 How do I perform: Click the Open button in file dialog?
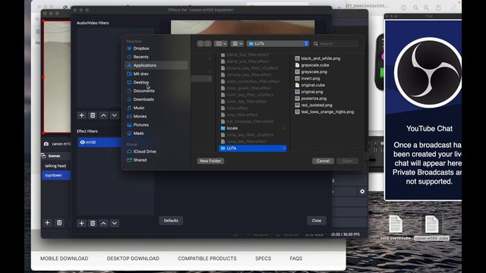click(348, 161)
